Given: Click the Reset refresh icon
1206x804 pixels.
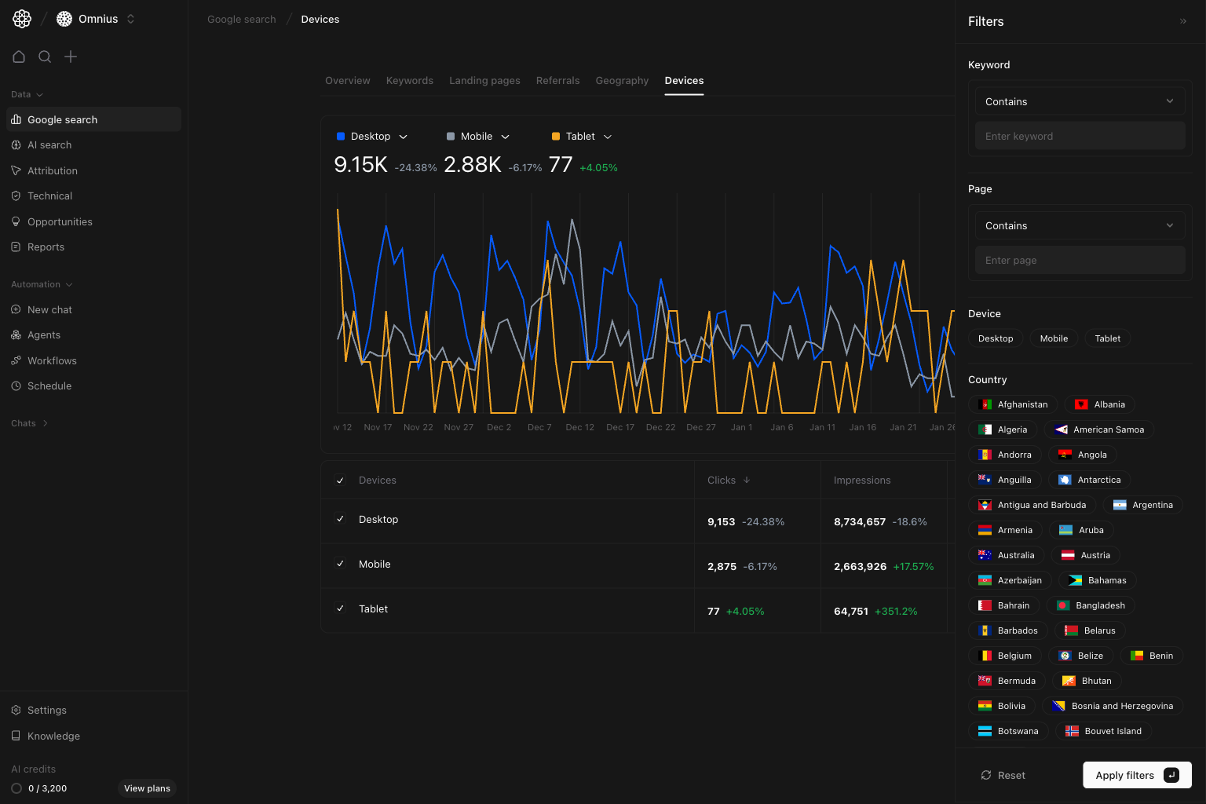Looking at the screenshot, I should pyautogui.click(x=986, y=775).
